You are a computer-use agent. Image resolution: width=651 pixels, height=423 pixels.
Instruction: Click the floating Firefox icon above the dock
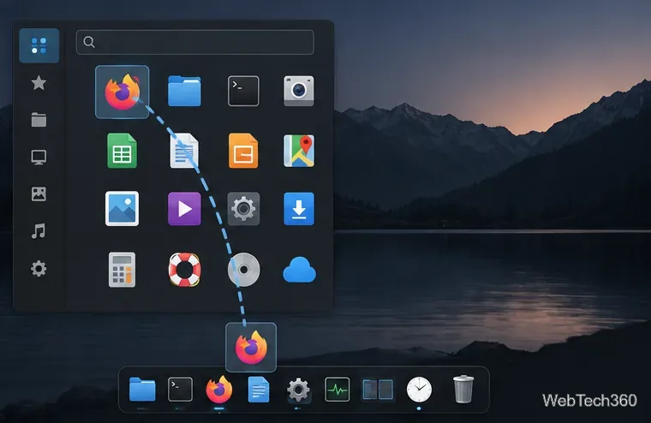pos(251,348)
